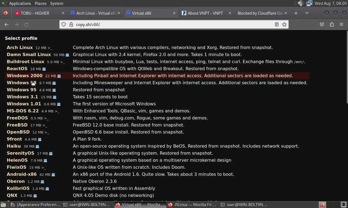Screen dimensions: 348x208
Task: Open the Android-x86 profile
Action: pyautogui.click(x=22, y=174)
